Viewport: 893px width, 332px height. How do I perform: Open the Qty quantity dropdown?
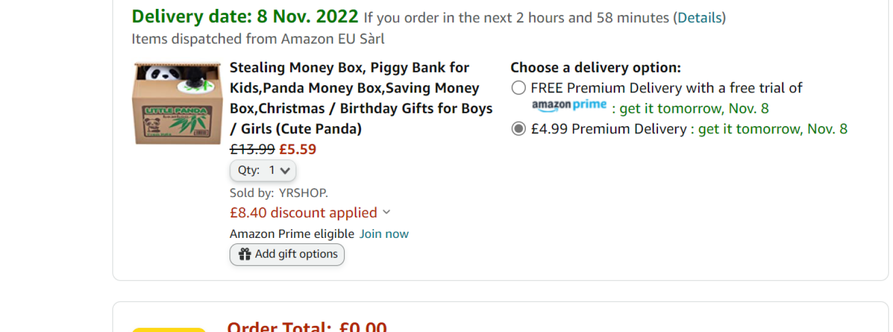pyautogui.click(x=263, y=170)
